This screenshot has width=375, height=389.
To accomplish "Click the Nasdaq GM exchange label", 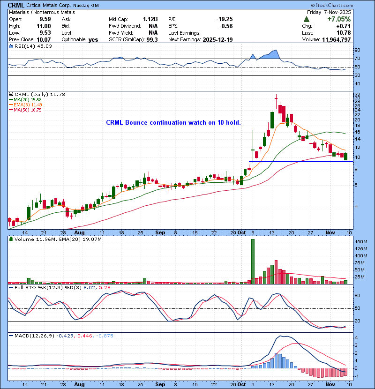I will tap(86, 6).
